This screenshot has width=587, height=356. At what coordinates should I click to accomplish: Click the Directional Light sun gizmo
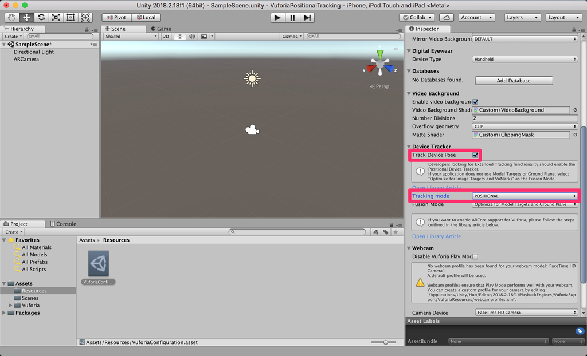click(252, 78)
